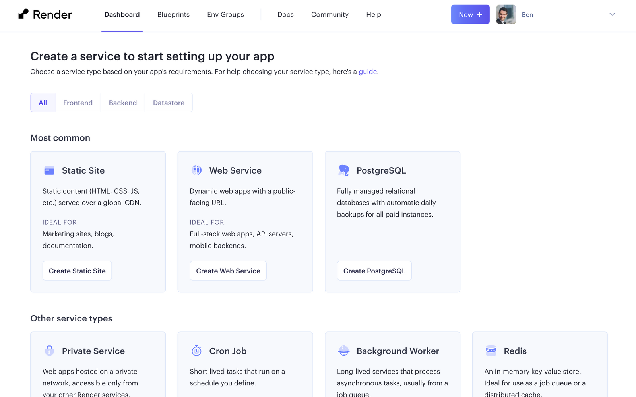Go to Blueprints in top navigation

click(x=173, y=15)
